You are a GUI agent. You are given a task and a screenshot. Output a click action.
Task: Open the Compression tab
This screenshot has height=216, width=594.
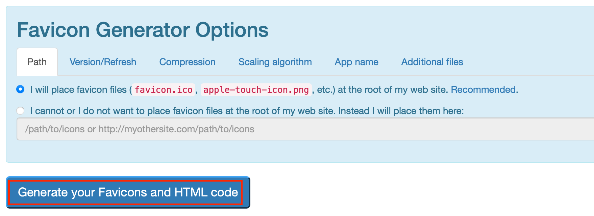pos(187,62)
